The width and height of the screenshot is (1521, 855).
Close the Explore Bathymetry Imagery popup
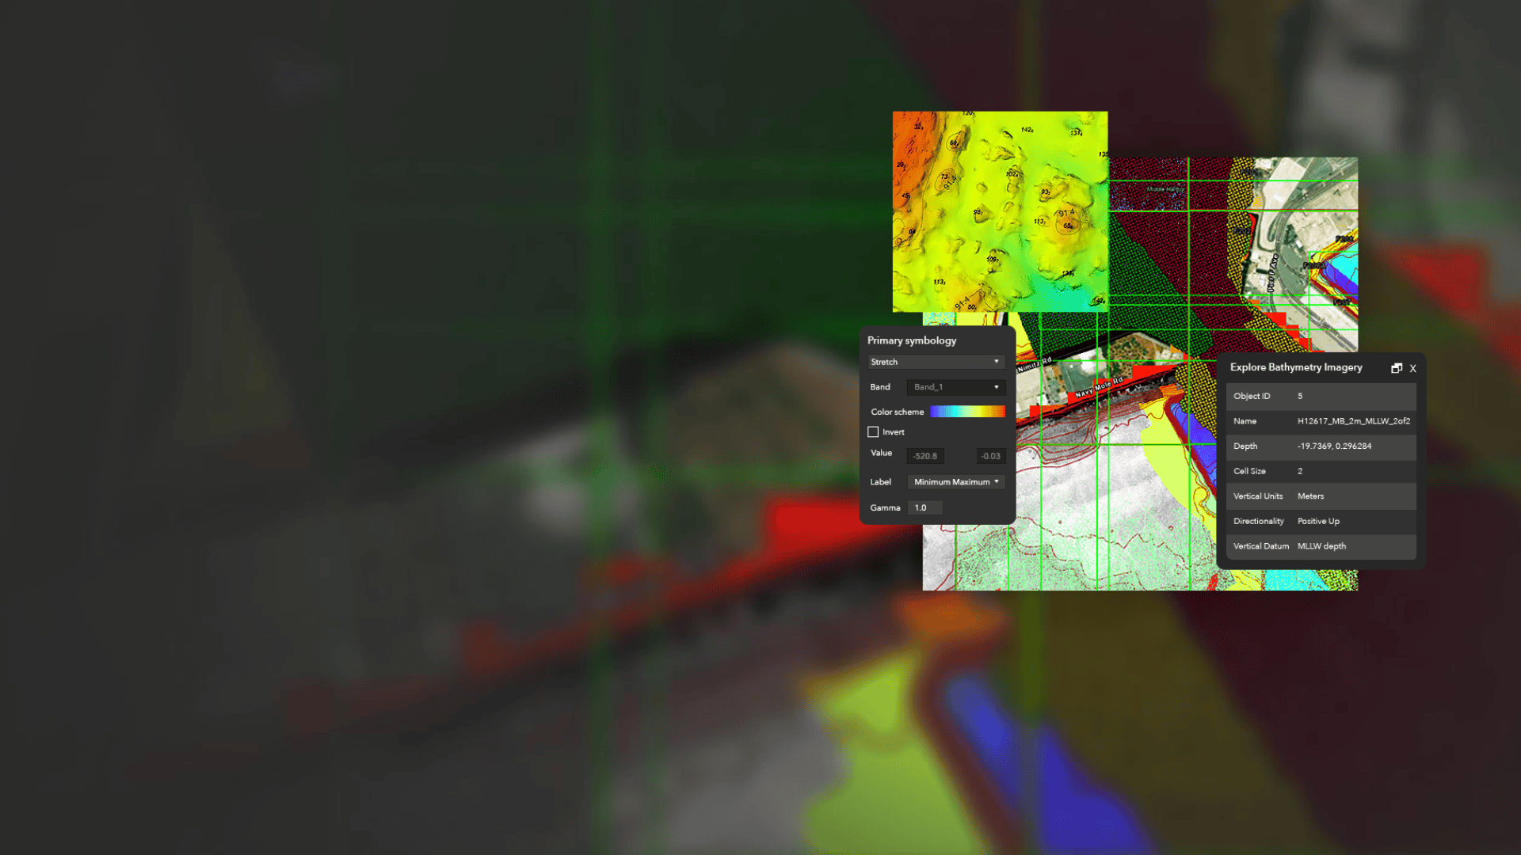coord(1412,368)
